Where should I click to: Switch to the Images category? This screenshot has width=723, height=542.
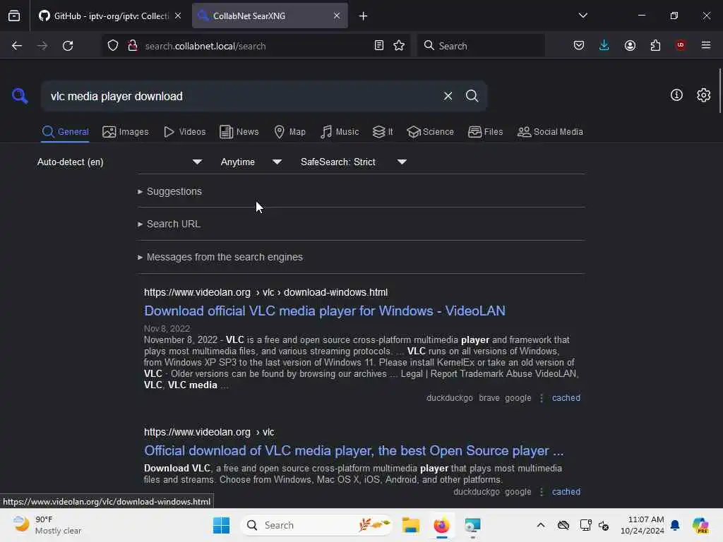point(126,132)
